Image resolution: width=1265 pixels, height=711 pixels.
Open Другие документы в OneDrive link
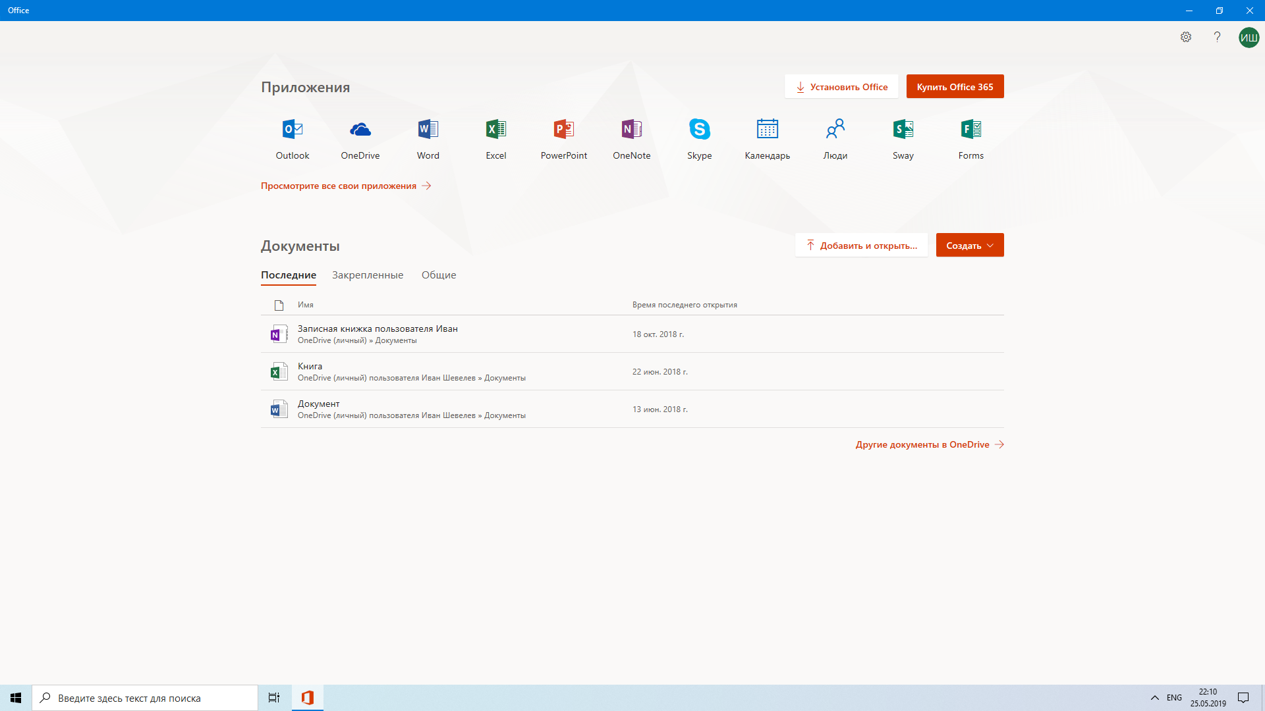[x=930, y=445]
